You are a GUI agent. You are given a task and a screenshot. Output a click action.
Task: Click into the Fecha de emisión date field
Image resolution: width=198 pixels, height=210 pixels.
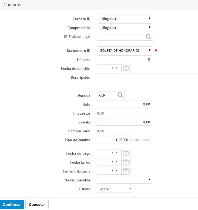pyautogui.click(x=109, y=68)
